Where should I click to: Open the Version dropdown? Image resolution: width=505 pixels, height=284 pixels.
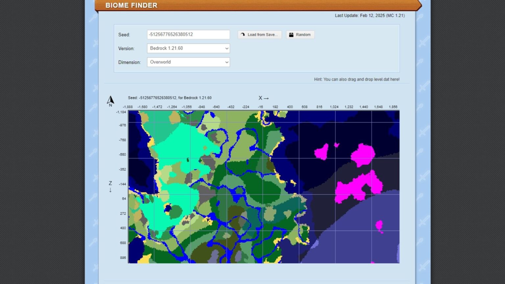tap(188, 48)
